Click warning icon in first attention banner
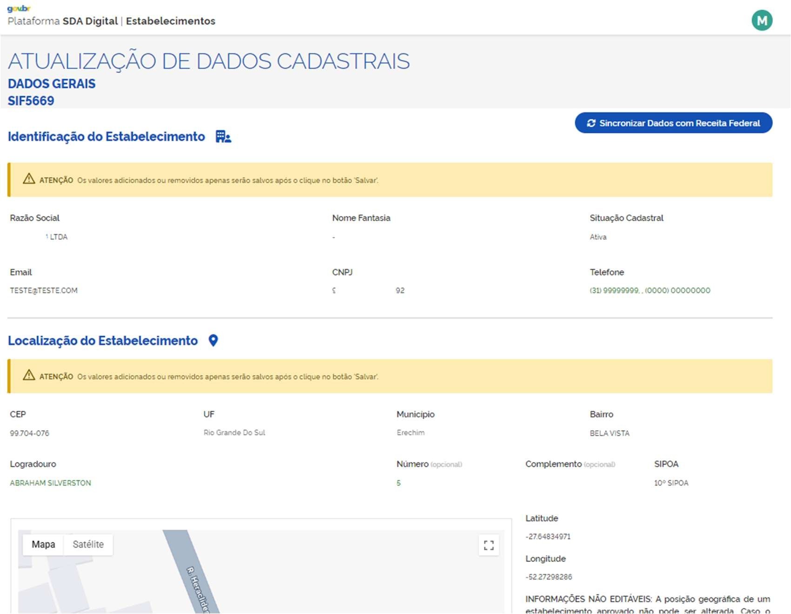The width and height of the screenshot is (791, 614). click(29, 179)
